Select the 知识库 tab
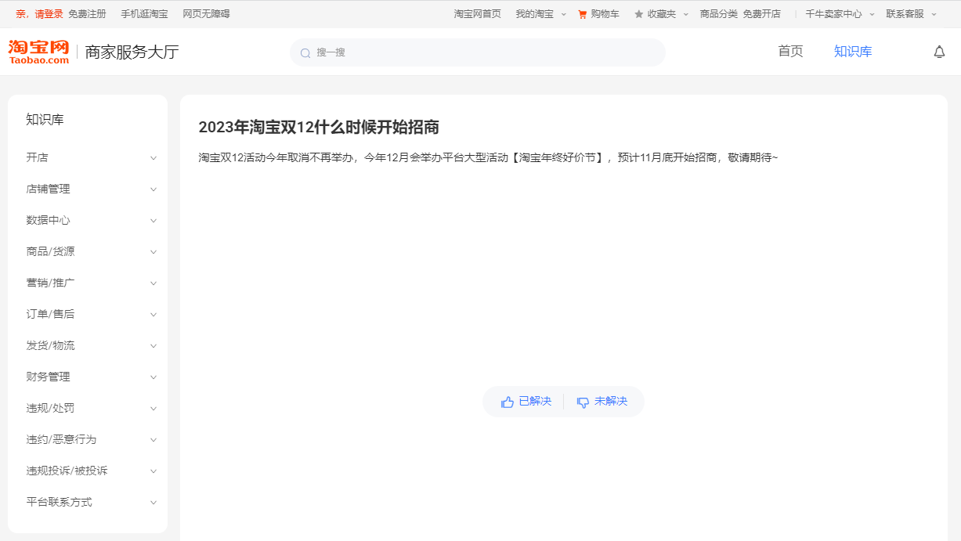The image size is (961, 541). tap(853, 52)
